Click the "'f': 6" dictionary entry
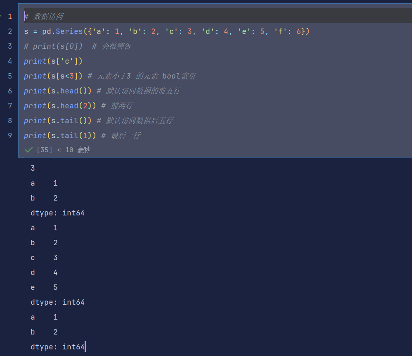412x356 pixels. tap(287, 31)
